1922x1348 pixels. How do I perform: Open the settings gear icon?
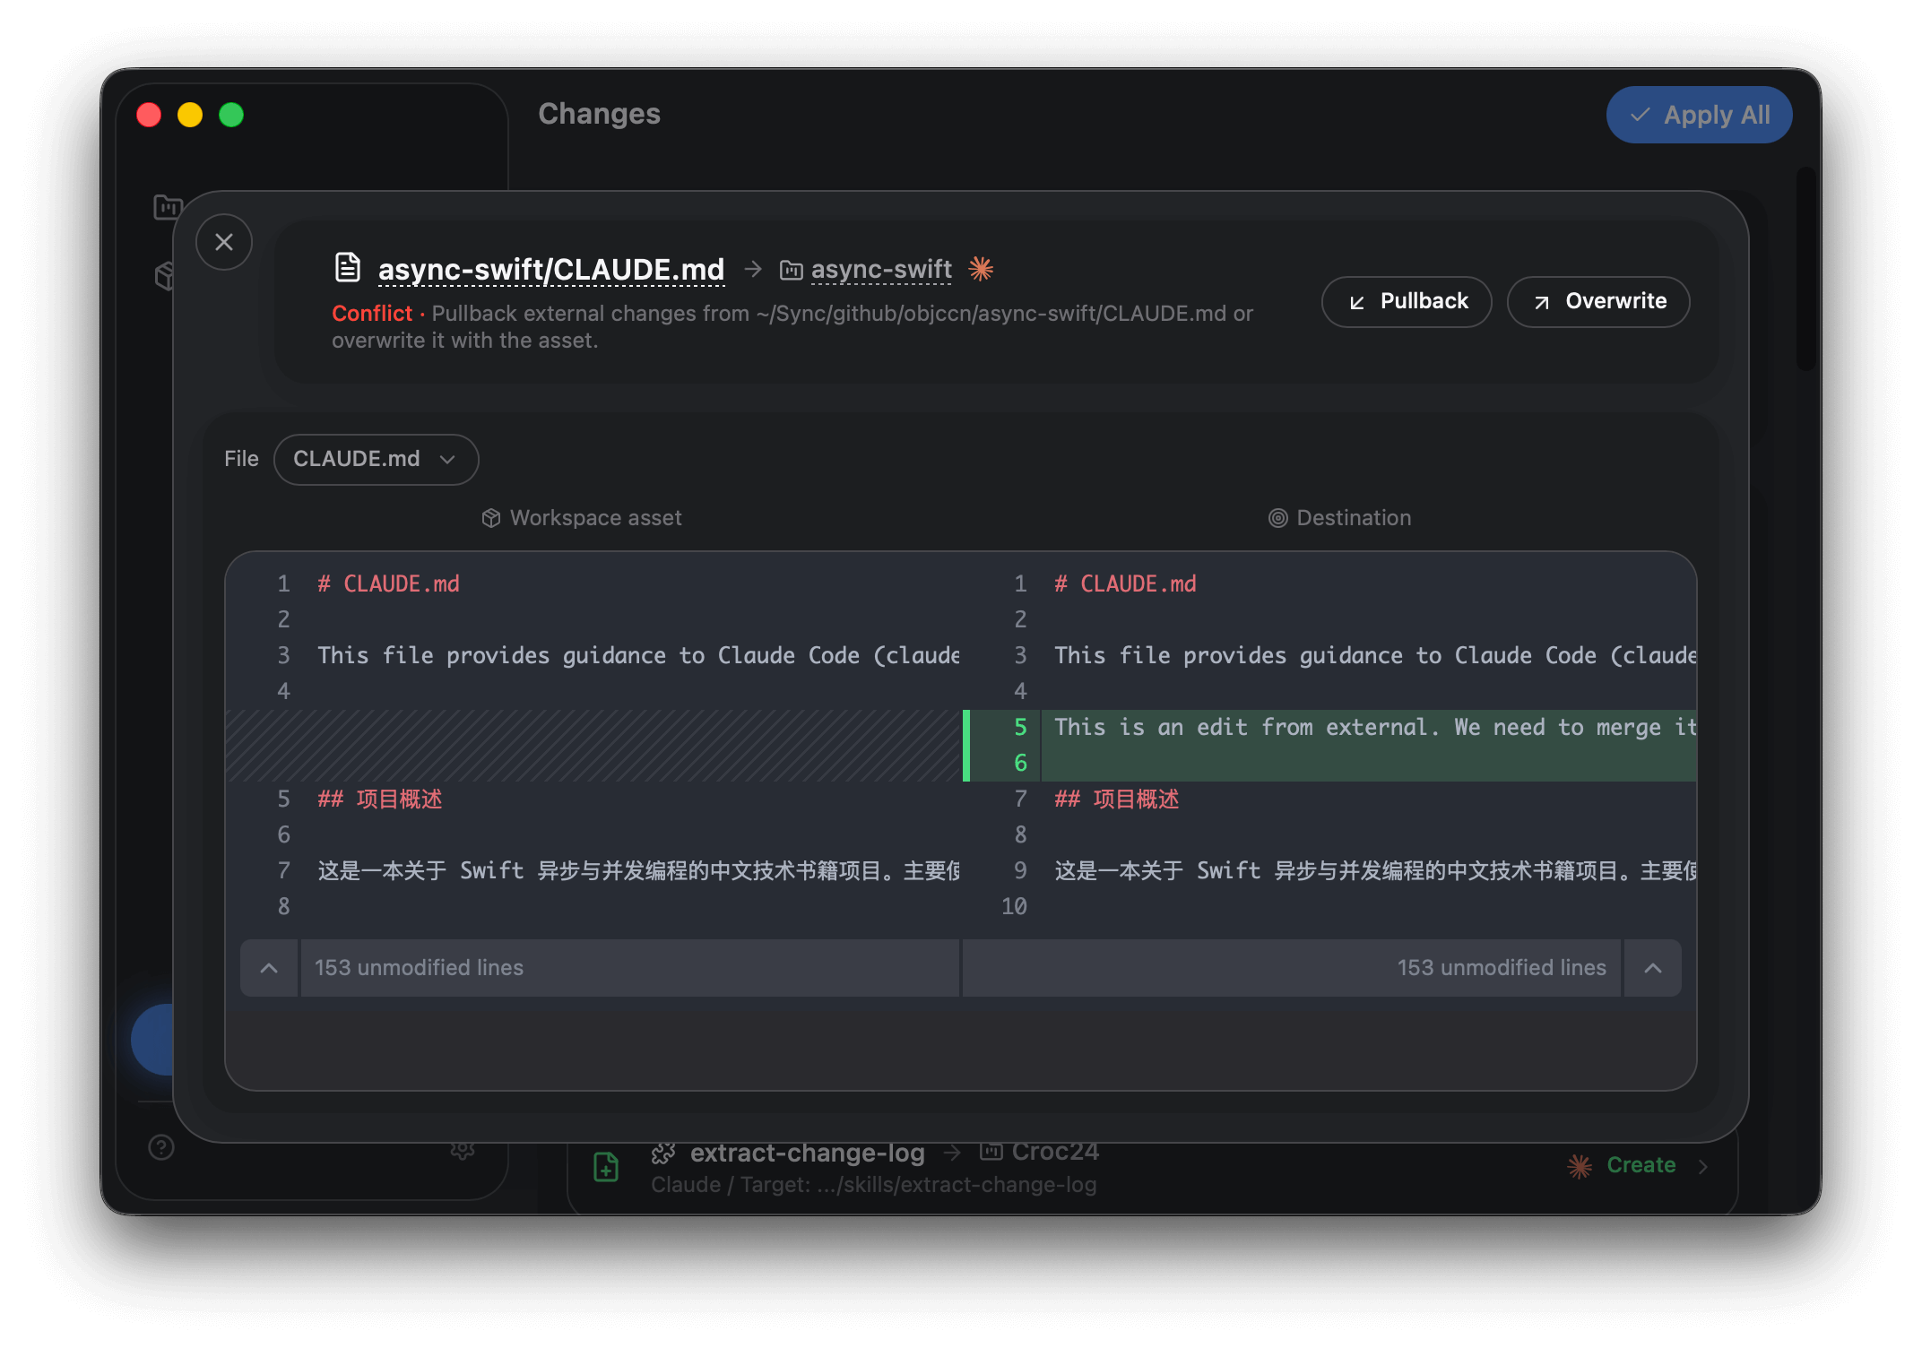(463, 1151)
